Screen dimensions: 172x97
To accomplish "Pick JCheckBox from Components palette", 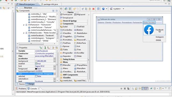I will point(66,33).
